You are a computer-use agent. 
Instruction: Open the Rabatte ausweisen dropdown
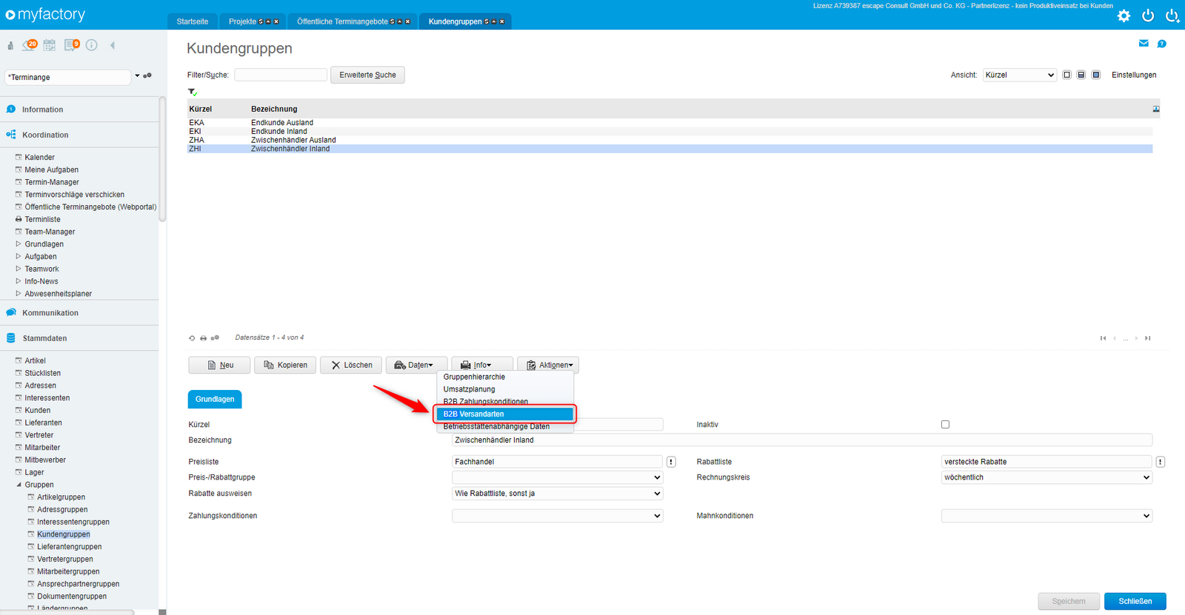[x=558, y=494]
